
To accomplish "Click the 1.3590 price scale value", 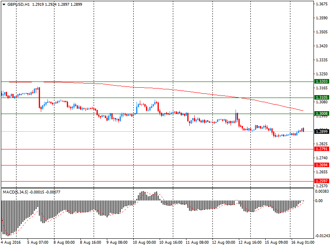I will (x=322, y=18).
